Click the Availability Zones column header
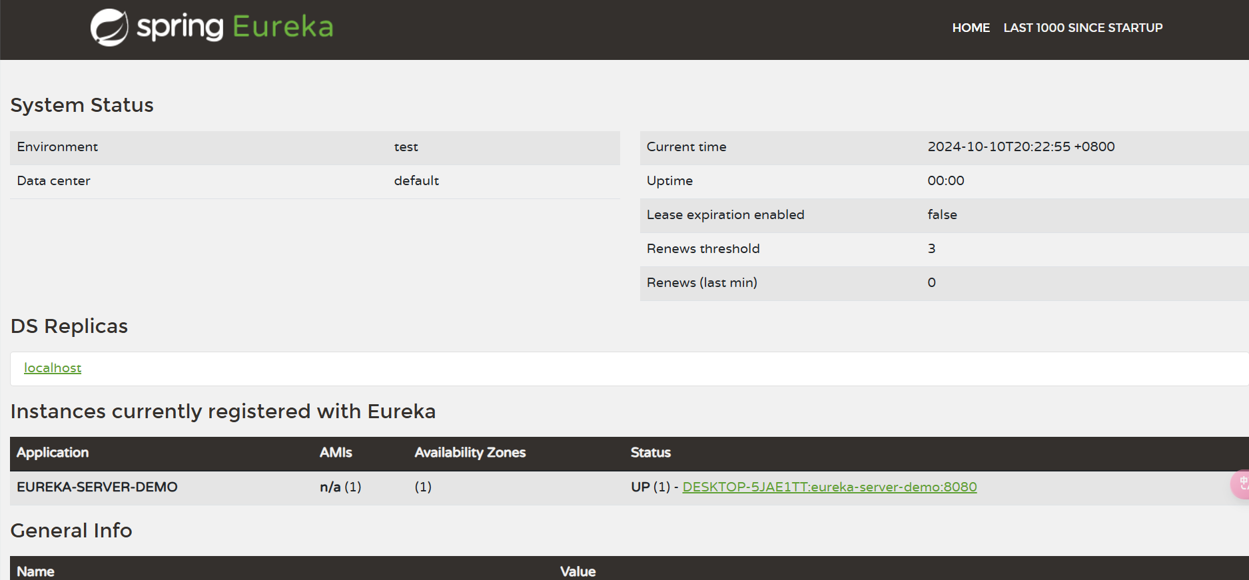Screen dimensions: 1249x580 [x=470, y=453]
